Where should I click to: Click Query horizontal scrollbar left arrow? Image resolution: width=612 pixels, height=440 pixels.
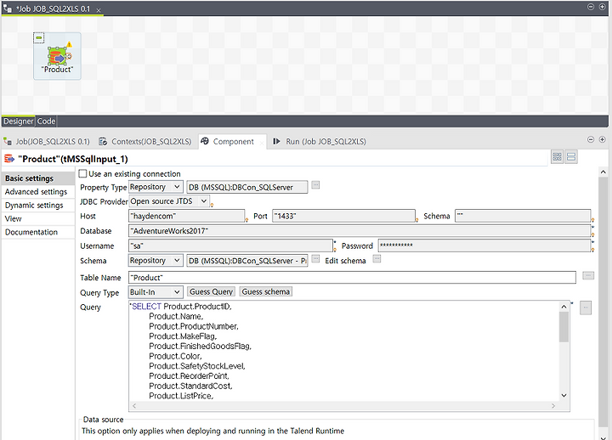click(134, 406)
